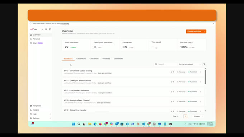Open the dropdown arrow beside Create workflow
Screen dimensions: 244x137
click(x=205, y=31)
